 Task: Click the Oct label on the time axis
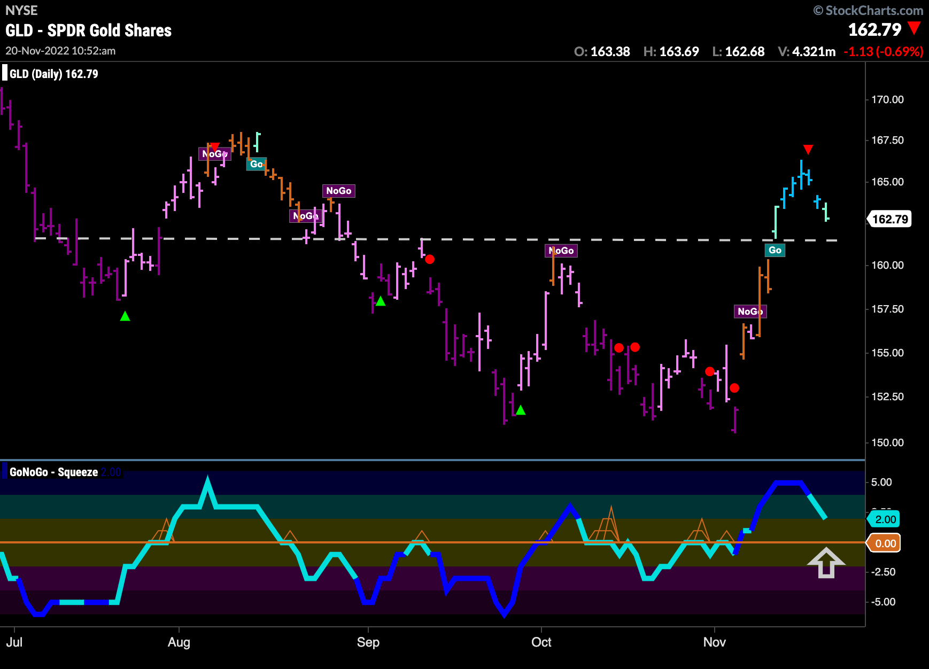tap(541, 642)
